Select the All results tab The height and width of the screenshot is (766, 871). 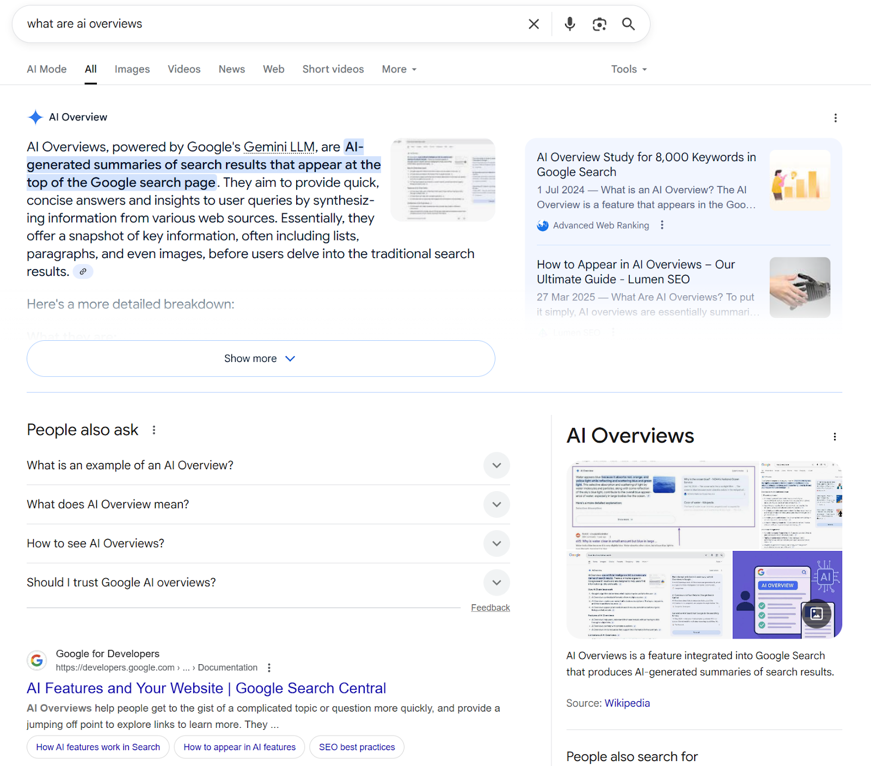tap(91, 69)
